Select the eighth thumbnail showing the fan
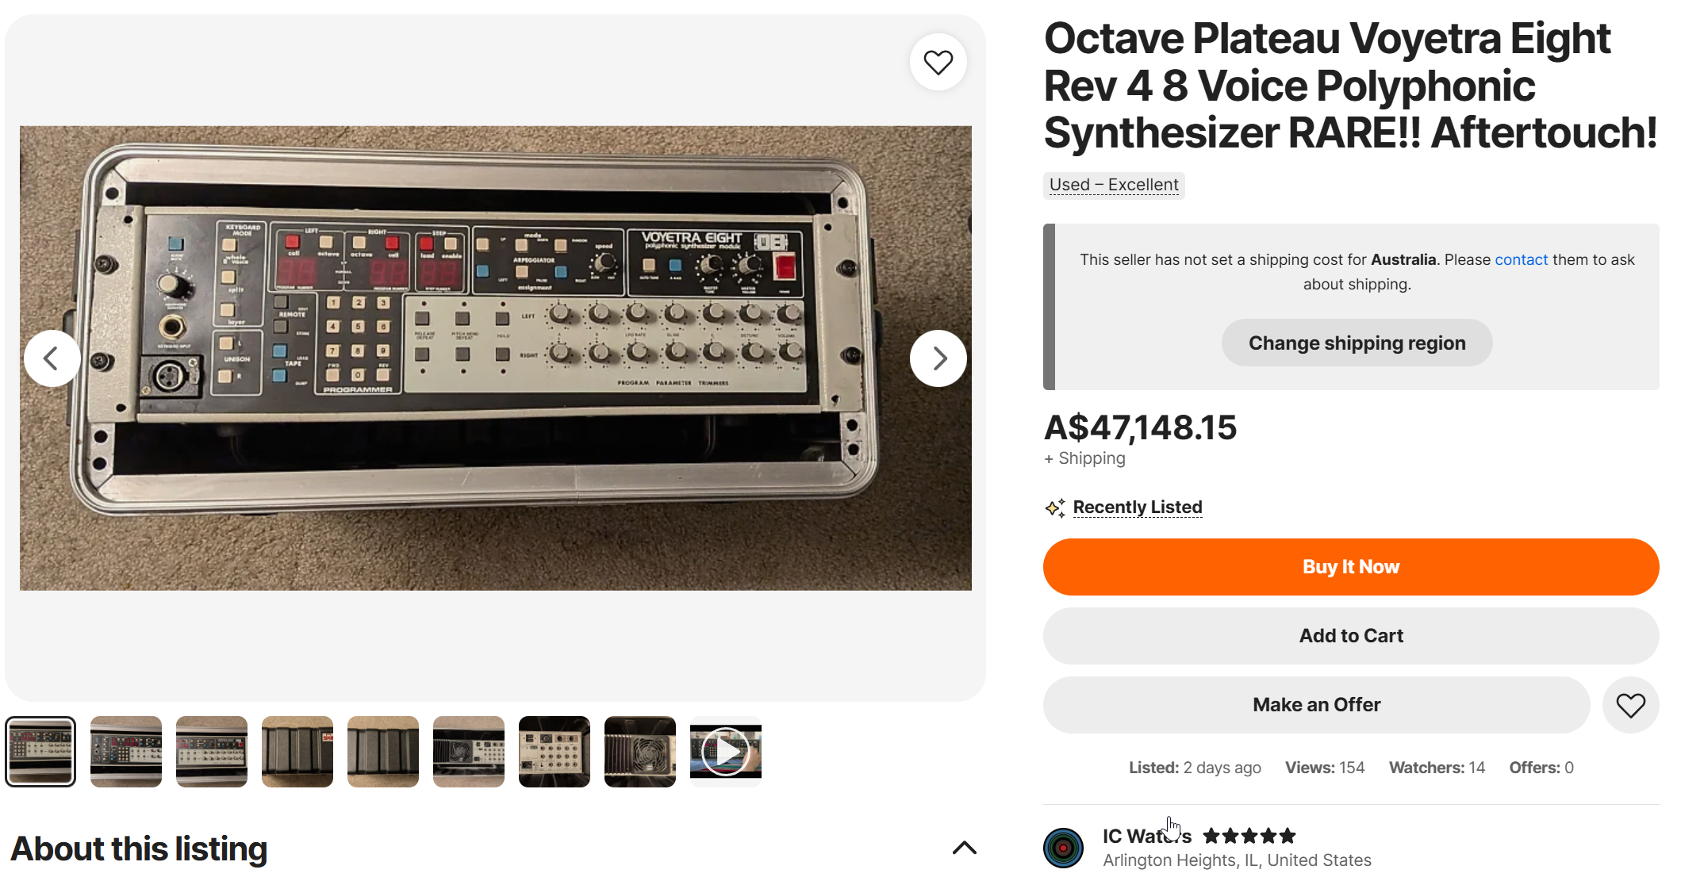The image size is (1681, 881). tap(640, 752)
